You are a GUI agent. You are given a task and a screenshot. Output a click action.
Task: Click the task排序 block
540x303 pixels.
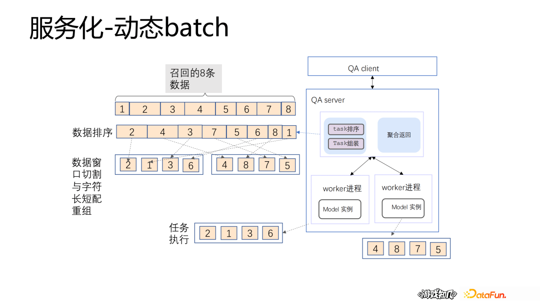tap(346, 129)
